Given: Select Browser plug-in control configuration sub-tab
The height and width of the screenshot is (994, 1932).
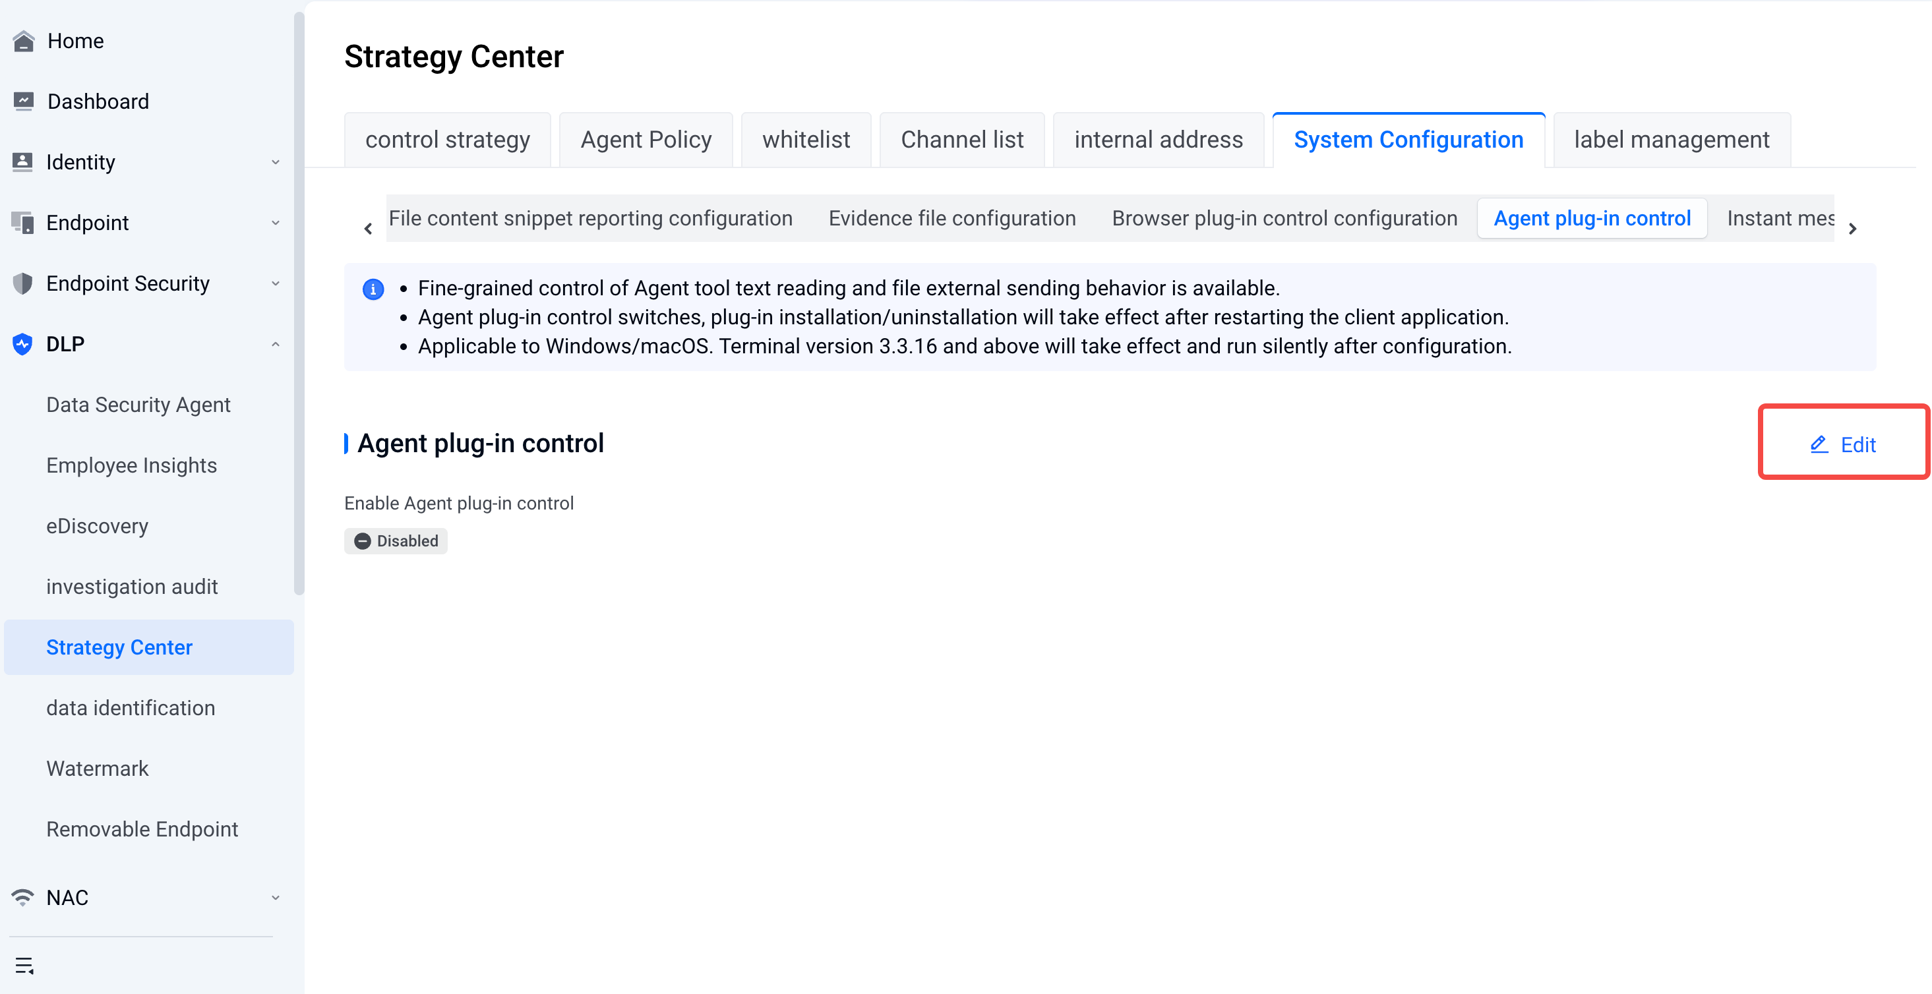Looking at the screenshot, I should (x=1284, y=218).
